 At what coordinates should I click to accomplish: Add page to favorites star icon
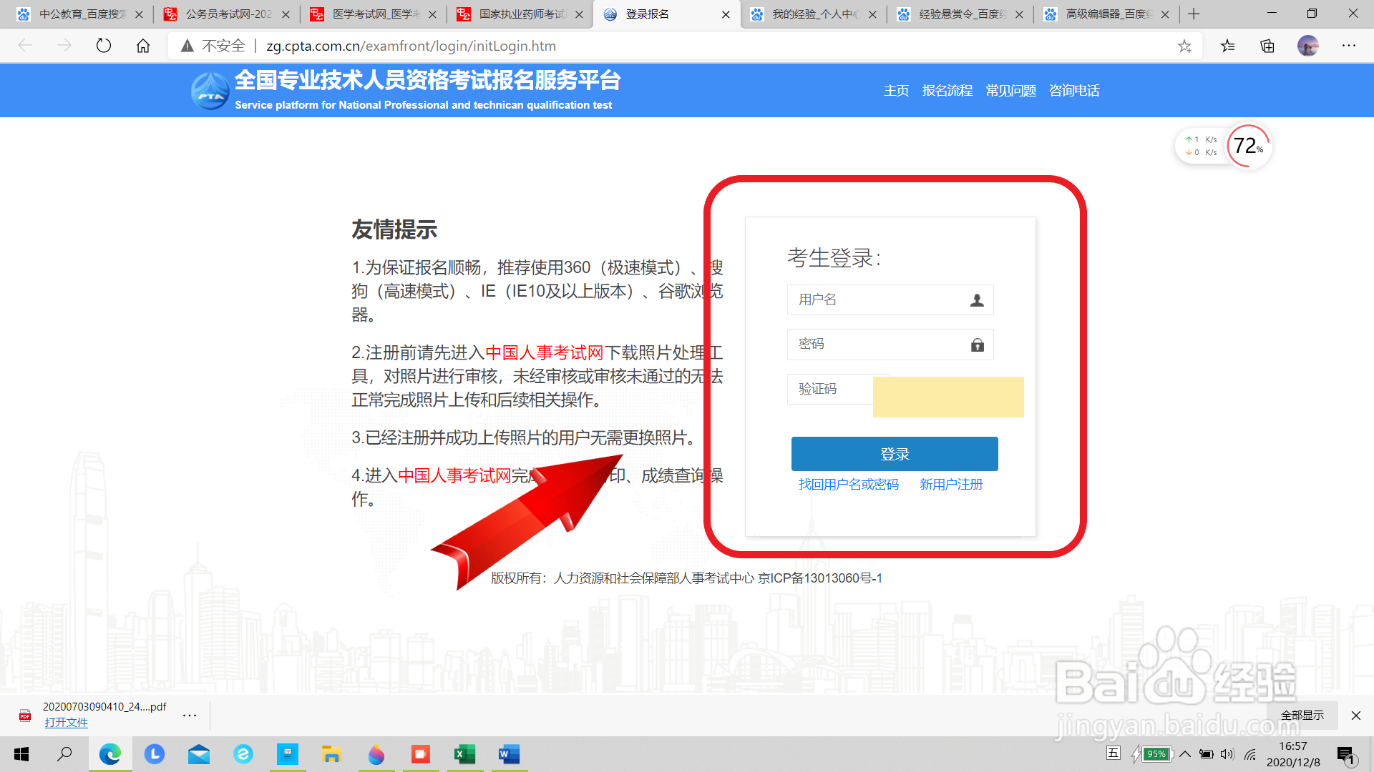point(1184,46)
